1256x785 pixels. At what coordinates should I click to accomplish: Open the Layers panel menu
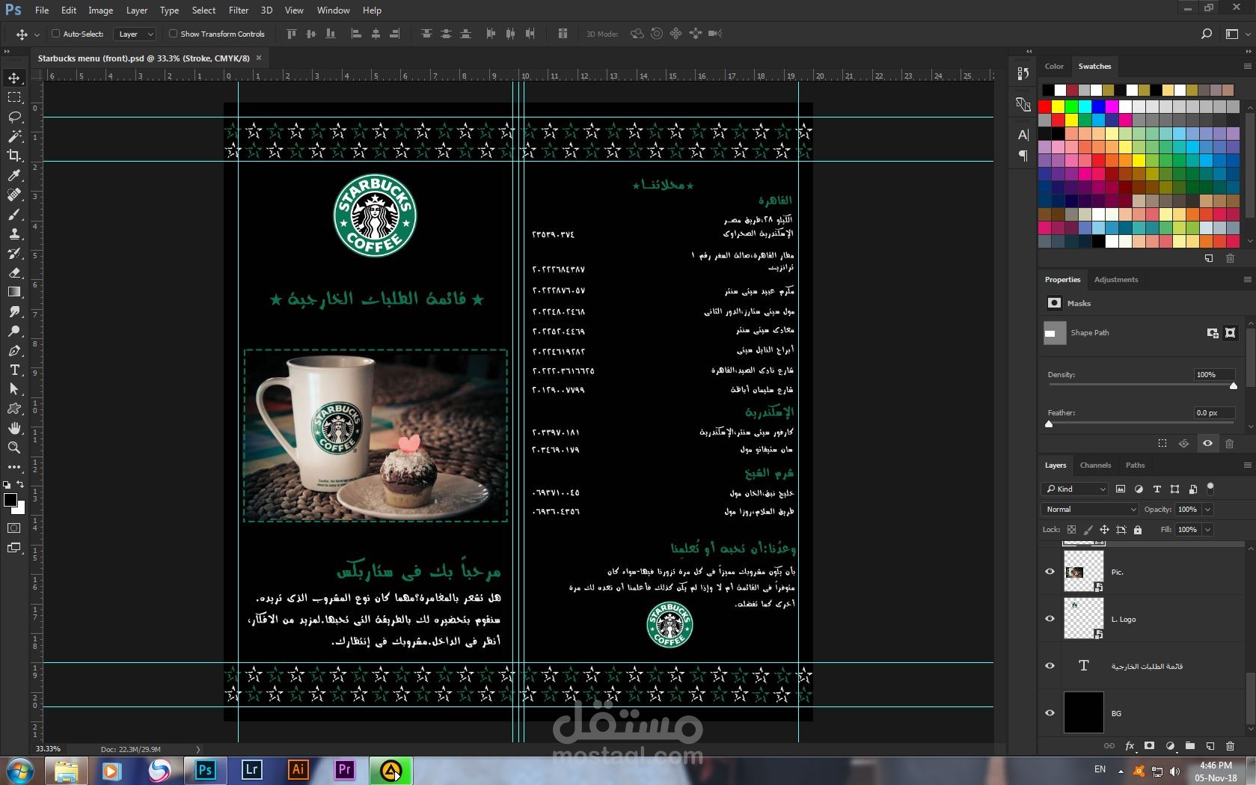[x=1247, y=465]
